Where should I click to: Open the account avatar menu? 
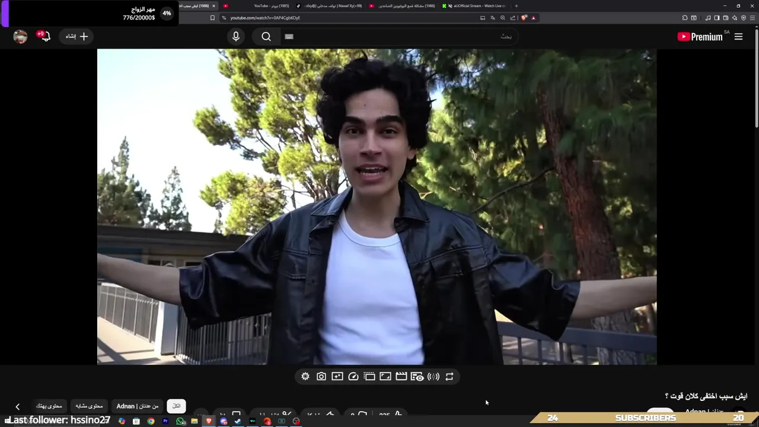point(20,37)
